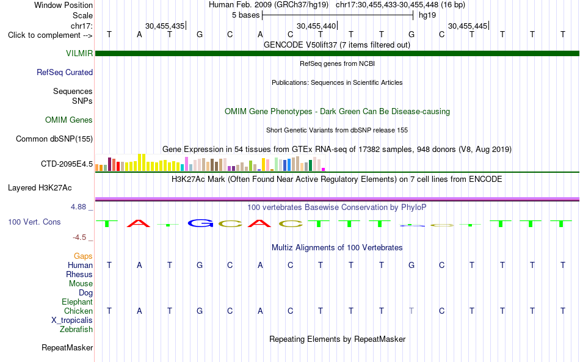Click the hg19 label beside scale bar
580x362 pixels.
[x=427, y=15]
